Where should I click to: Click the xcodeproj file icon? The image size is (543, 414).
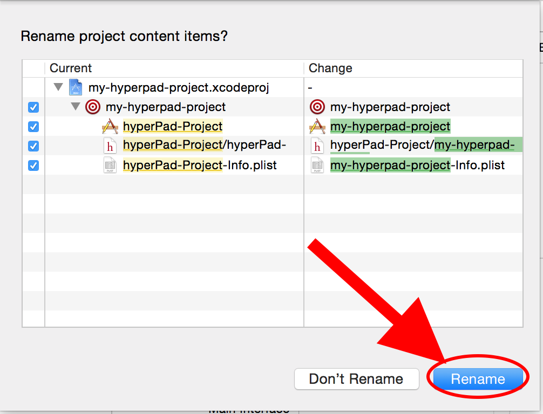[x=76, y=87]
